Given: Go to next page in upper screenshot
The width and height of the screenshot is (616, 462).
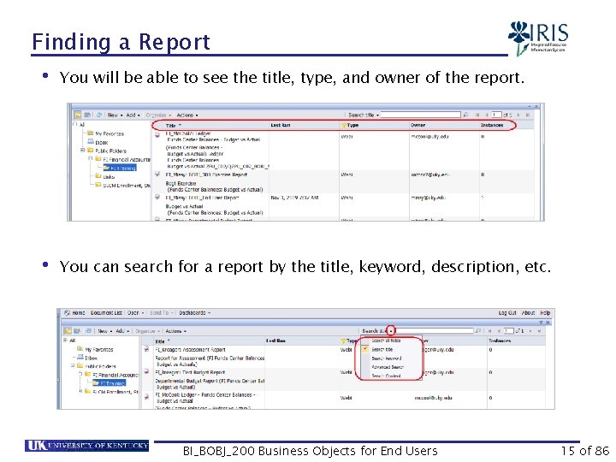Looking at the screenshot, I should 518,115.
